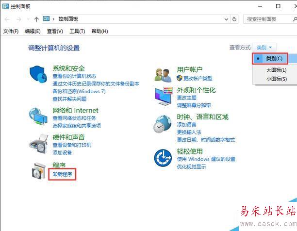Open the System and Security shield icon

pyautogui.click(x=38, y=74)
